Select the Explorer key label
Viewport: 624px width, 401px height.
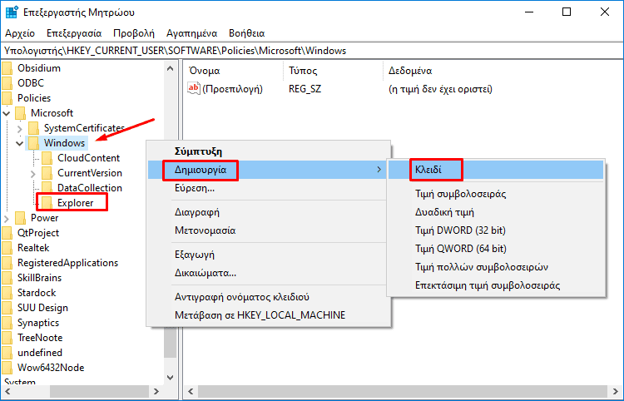[75, 203]
